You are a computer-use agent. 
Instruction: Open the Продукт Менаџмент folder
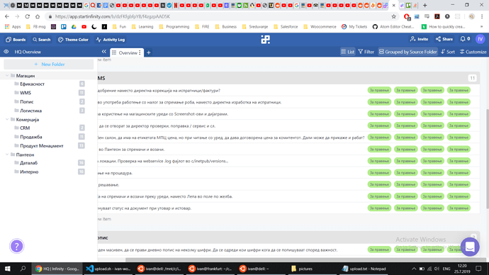point(42,145)
